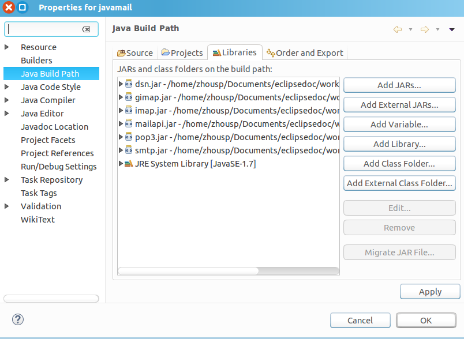Open the Order and Export tab

click(x=305, y=53)
